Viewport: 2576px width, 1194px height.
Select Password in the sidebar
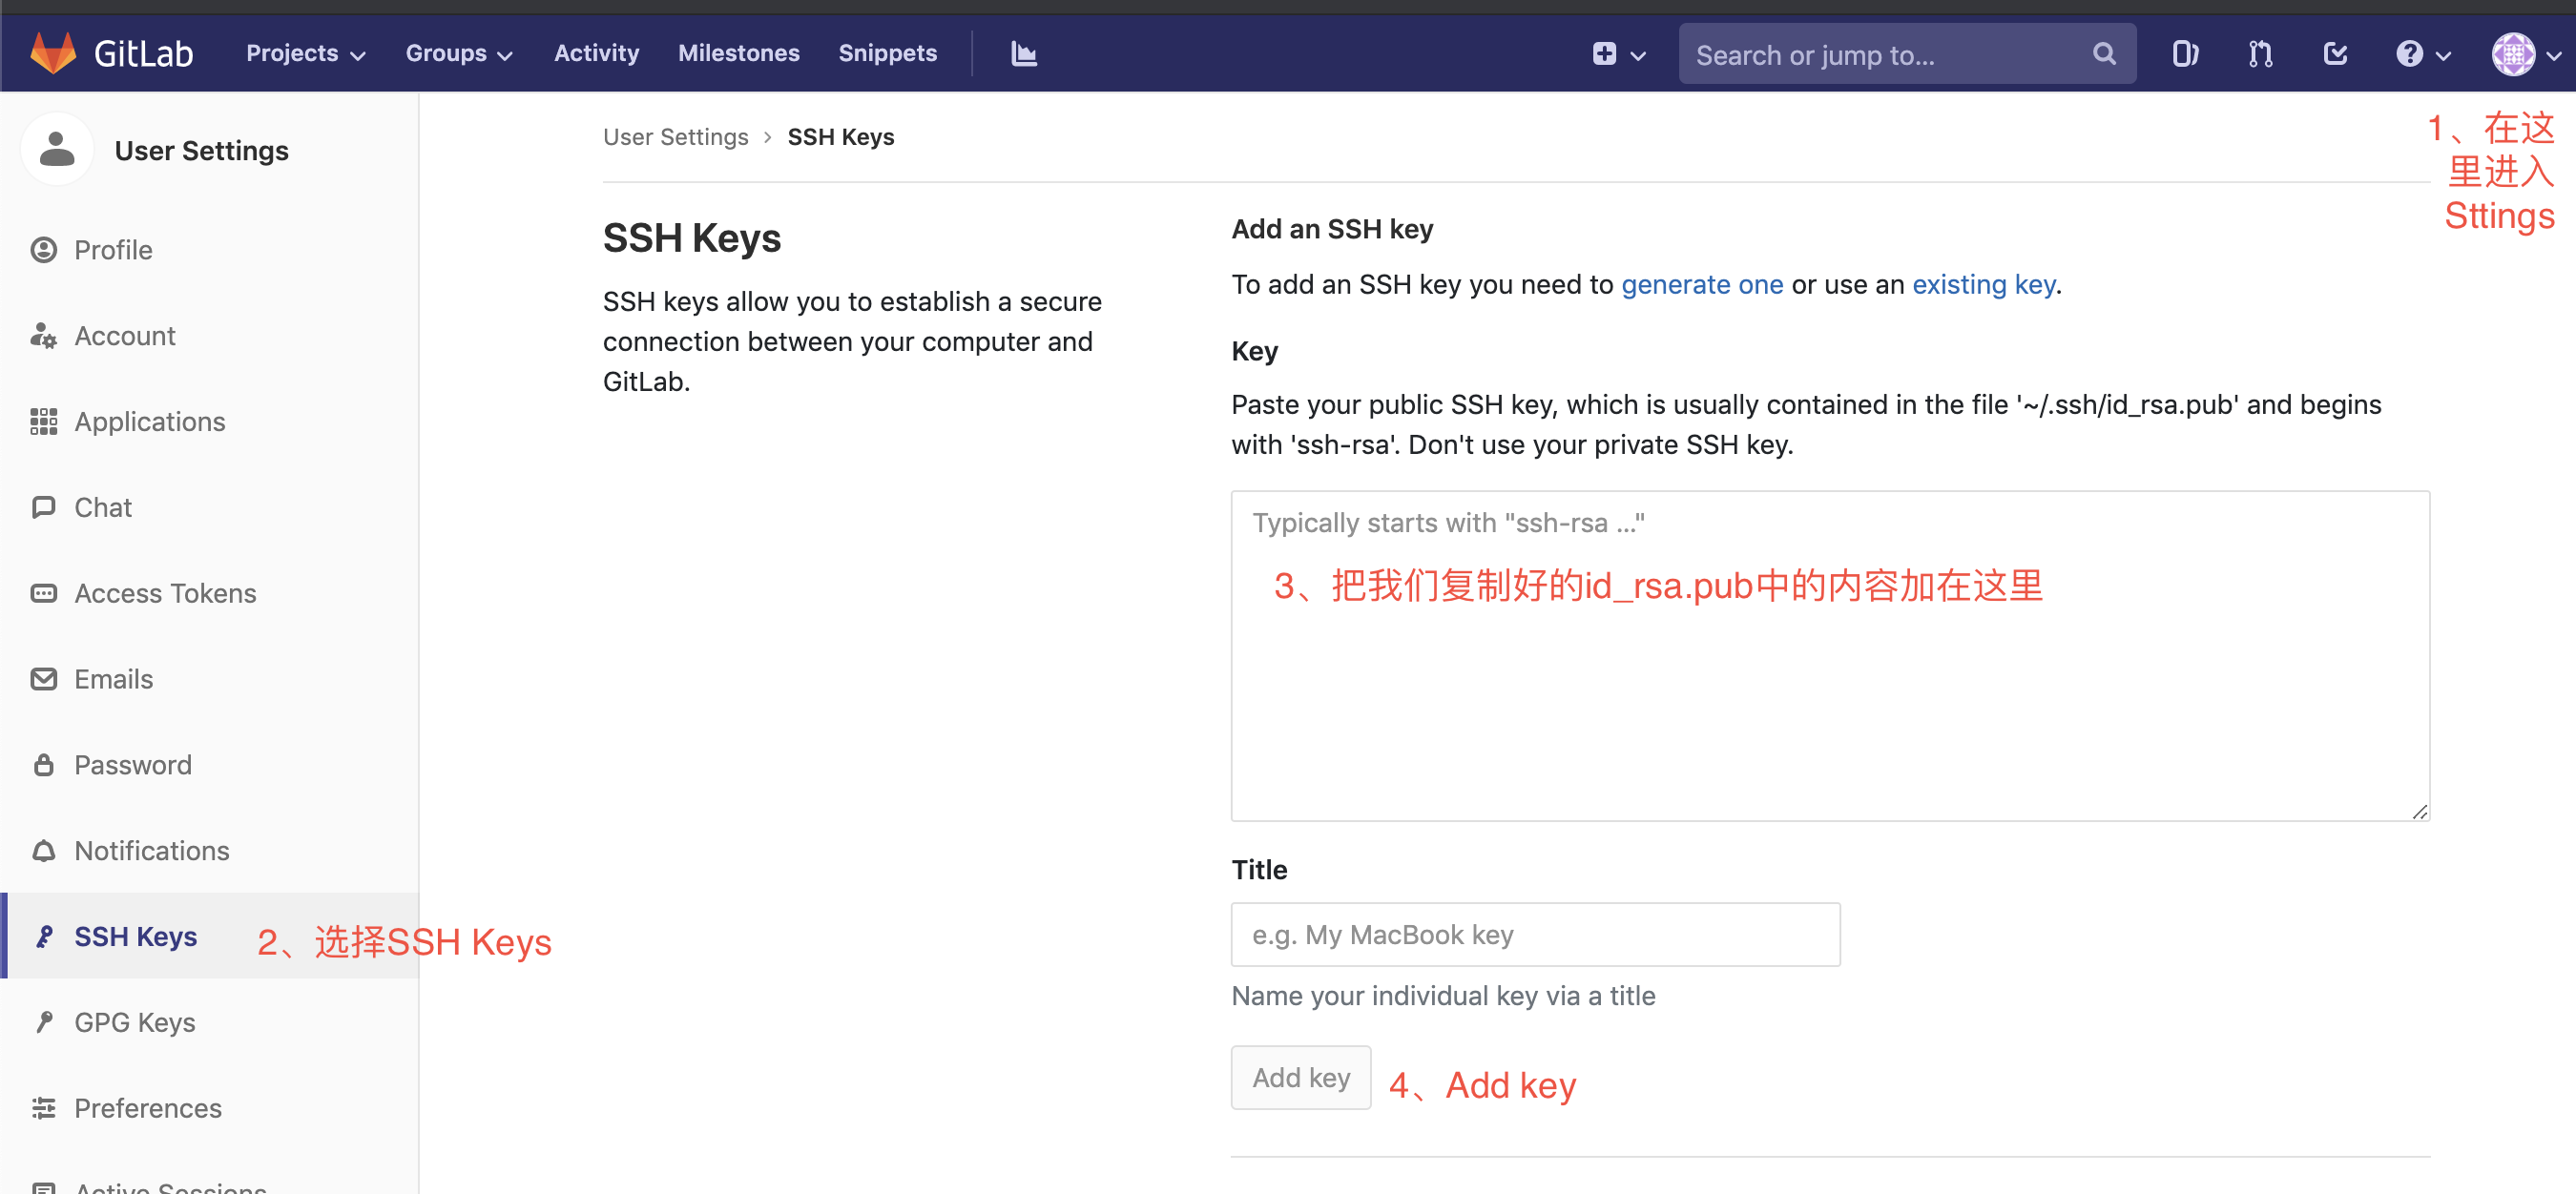pyautogui.click(x=209, y=766)
